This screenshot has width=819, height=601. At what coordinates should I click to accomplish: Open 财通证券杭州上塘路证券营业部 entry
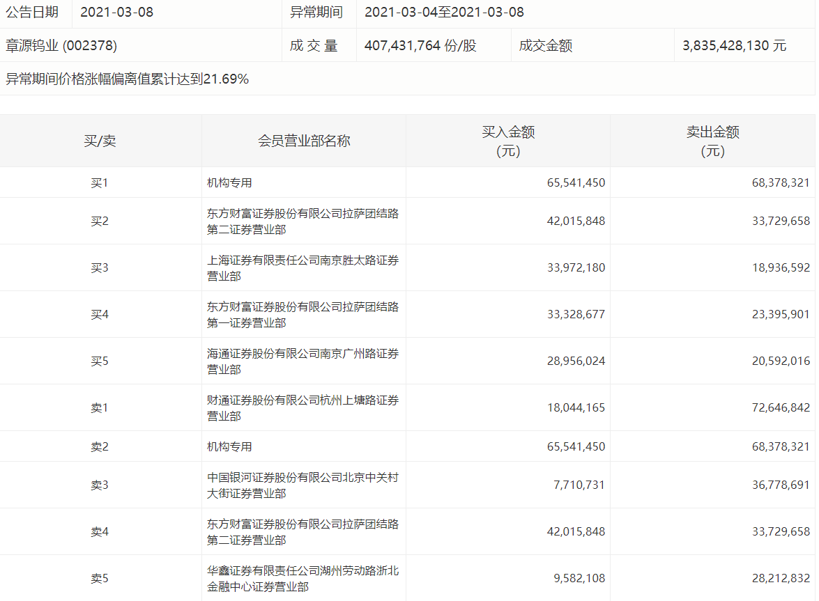click(303, 408)
